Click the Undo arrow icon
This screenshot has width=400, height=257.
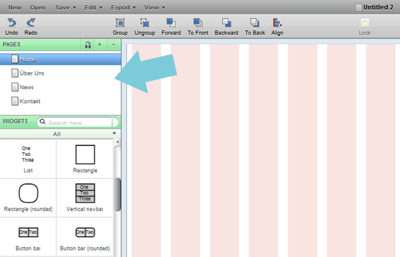12,23
